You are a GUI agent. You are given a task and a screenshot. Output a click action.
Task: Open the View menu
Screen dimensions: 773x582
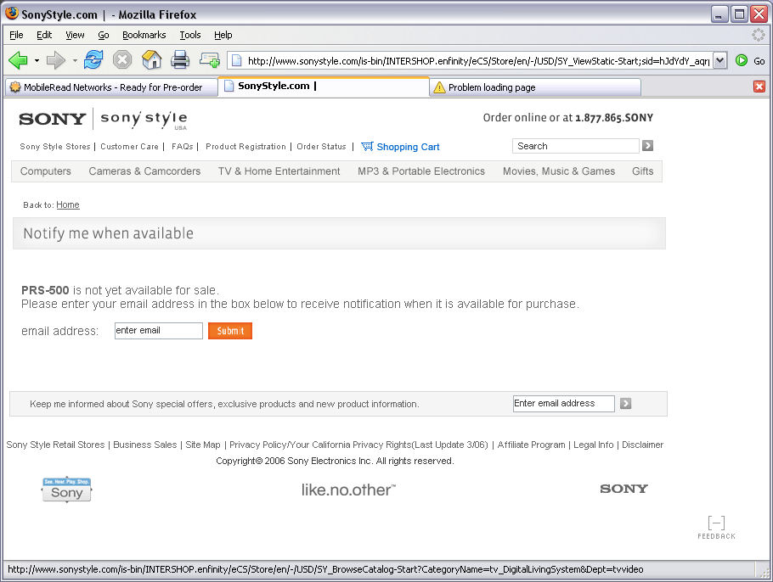point(75,35)
